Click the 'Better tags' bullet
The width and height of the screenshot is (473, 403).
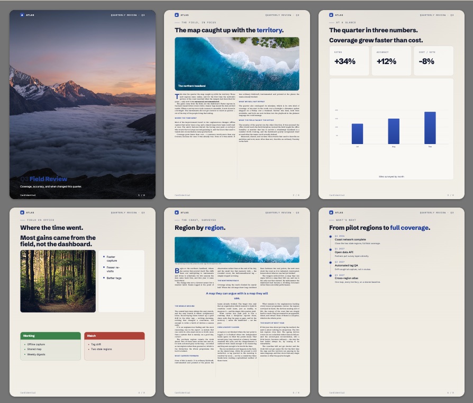113,278
